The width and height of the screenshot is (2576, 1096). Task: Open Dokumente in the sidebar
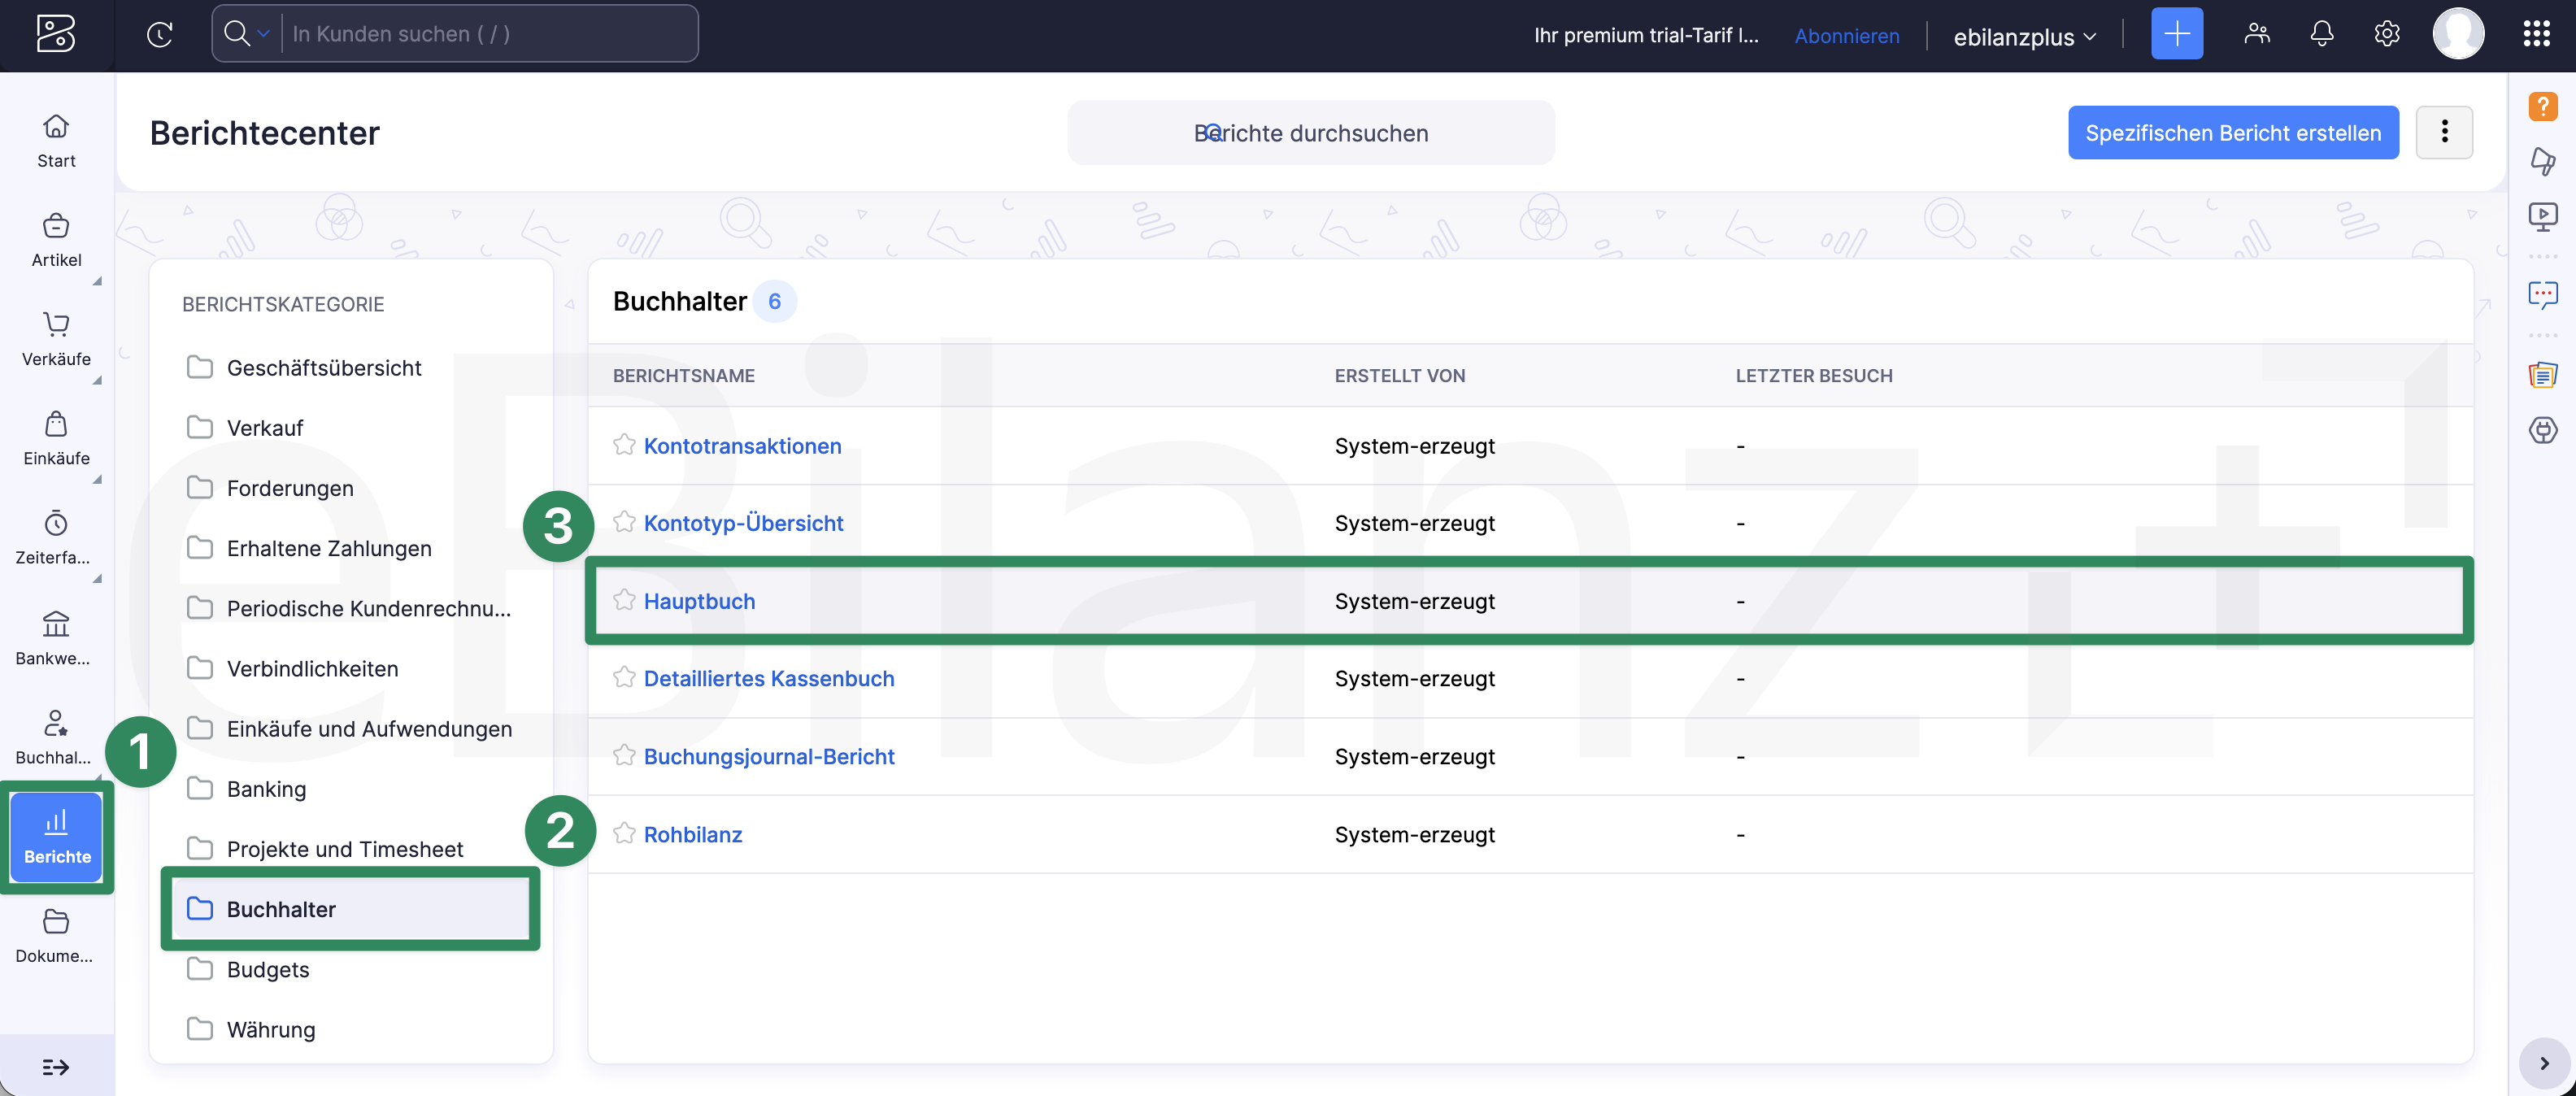pos(56,936)
